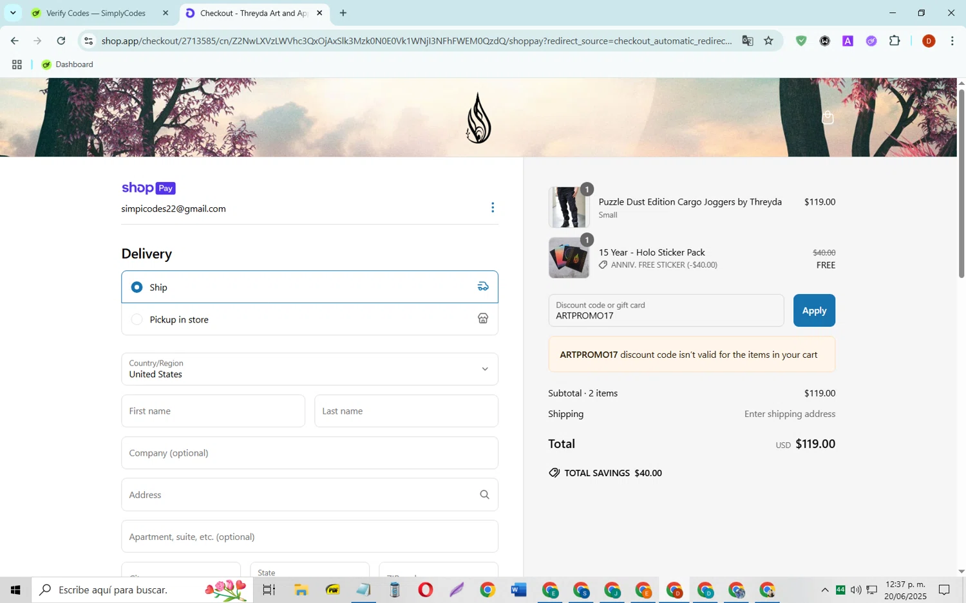Open the tab search dropdown arrow
The width and height of the screenshot is (966, 603).
[13, 13]
